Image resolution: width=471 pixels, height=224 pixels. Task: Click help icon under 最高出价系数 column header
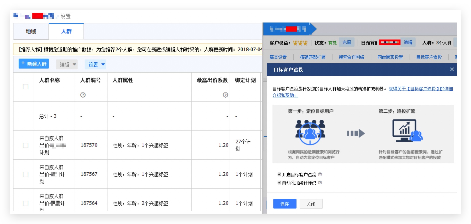225,95
